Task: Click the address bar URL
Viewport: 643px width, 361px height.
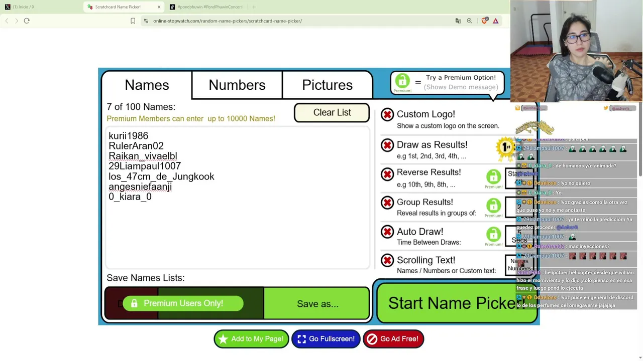Action: 228,21
